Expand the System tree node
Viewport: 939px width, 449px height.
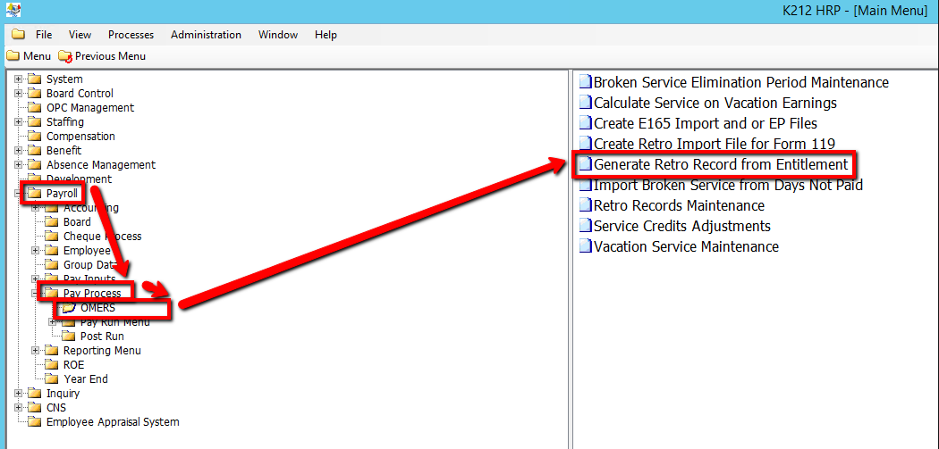click(x=19, y=79)
